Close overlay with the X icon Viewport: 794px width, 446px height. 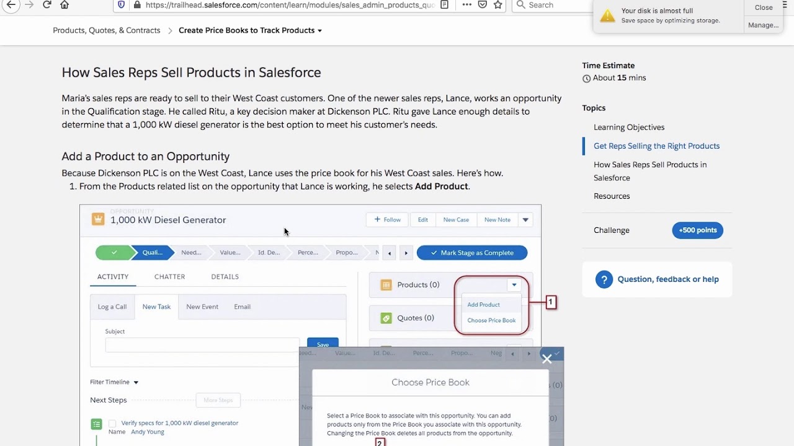tap(546, 359)
